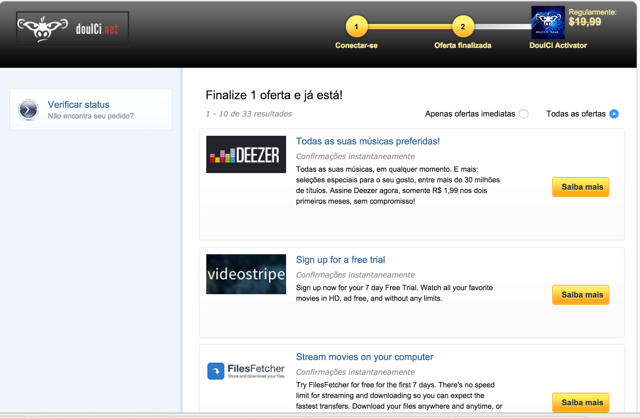Click 'Não encontra seu pedido?' text
Viewport: 640px width, 418px height.
click(x=91, y=116)
